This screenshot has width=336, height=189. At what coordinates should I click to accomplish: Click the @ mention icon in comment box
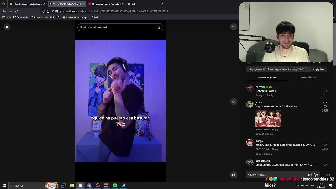tap(310, 175)
